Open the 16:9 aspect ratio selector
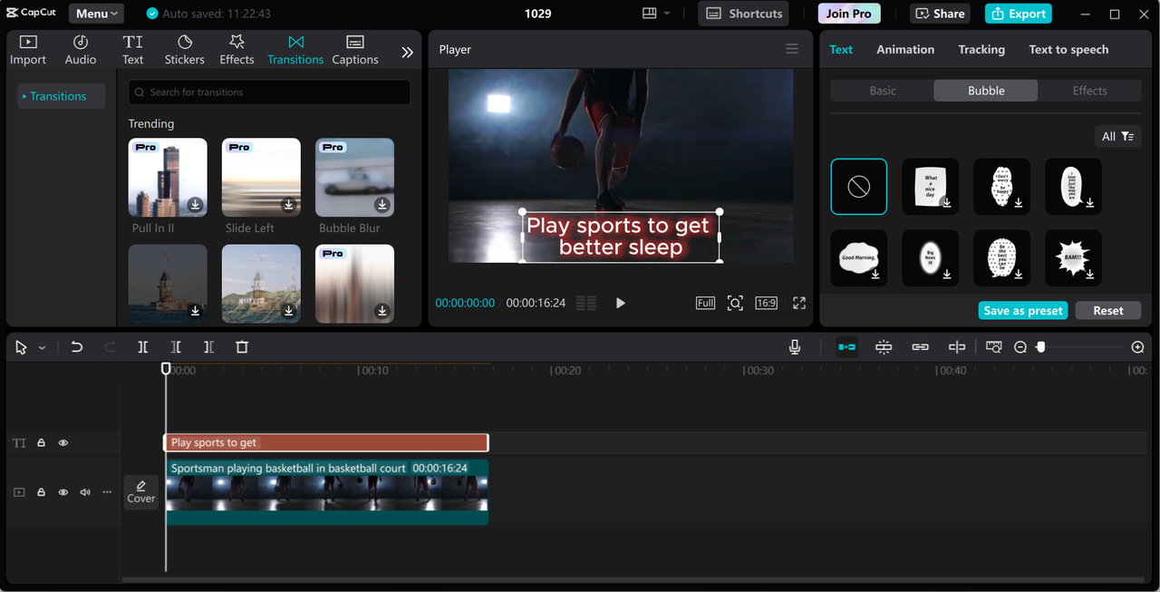 click(767, 303)
